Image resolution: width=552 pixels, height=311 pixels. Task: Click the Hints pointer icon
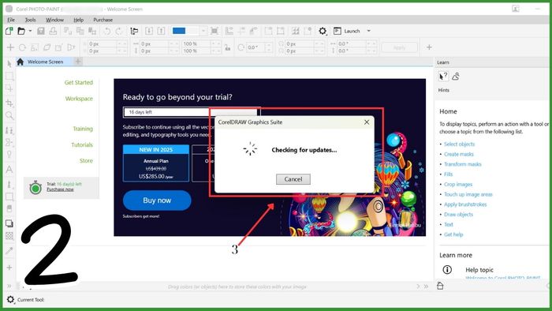443,76
